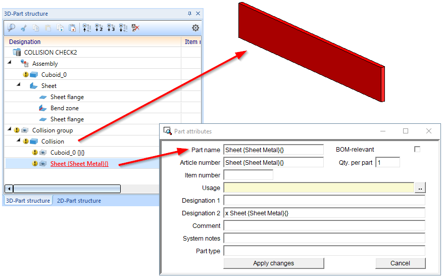Maximize the Part attributes dialog
The height and width of the screenshot is (277, 443).
click(406, 131)
